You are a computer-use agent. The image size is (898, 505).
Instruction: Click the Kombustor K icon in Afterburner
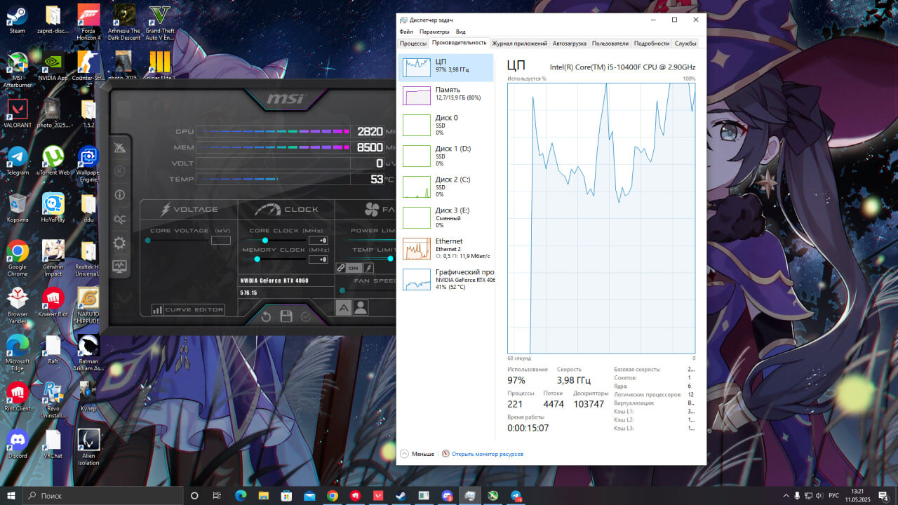pyautogui.click(x=120, y=171)
